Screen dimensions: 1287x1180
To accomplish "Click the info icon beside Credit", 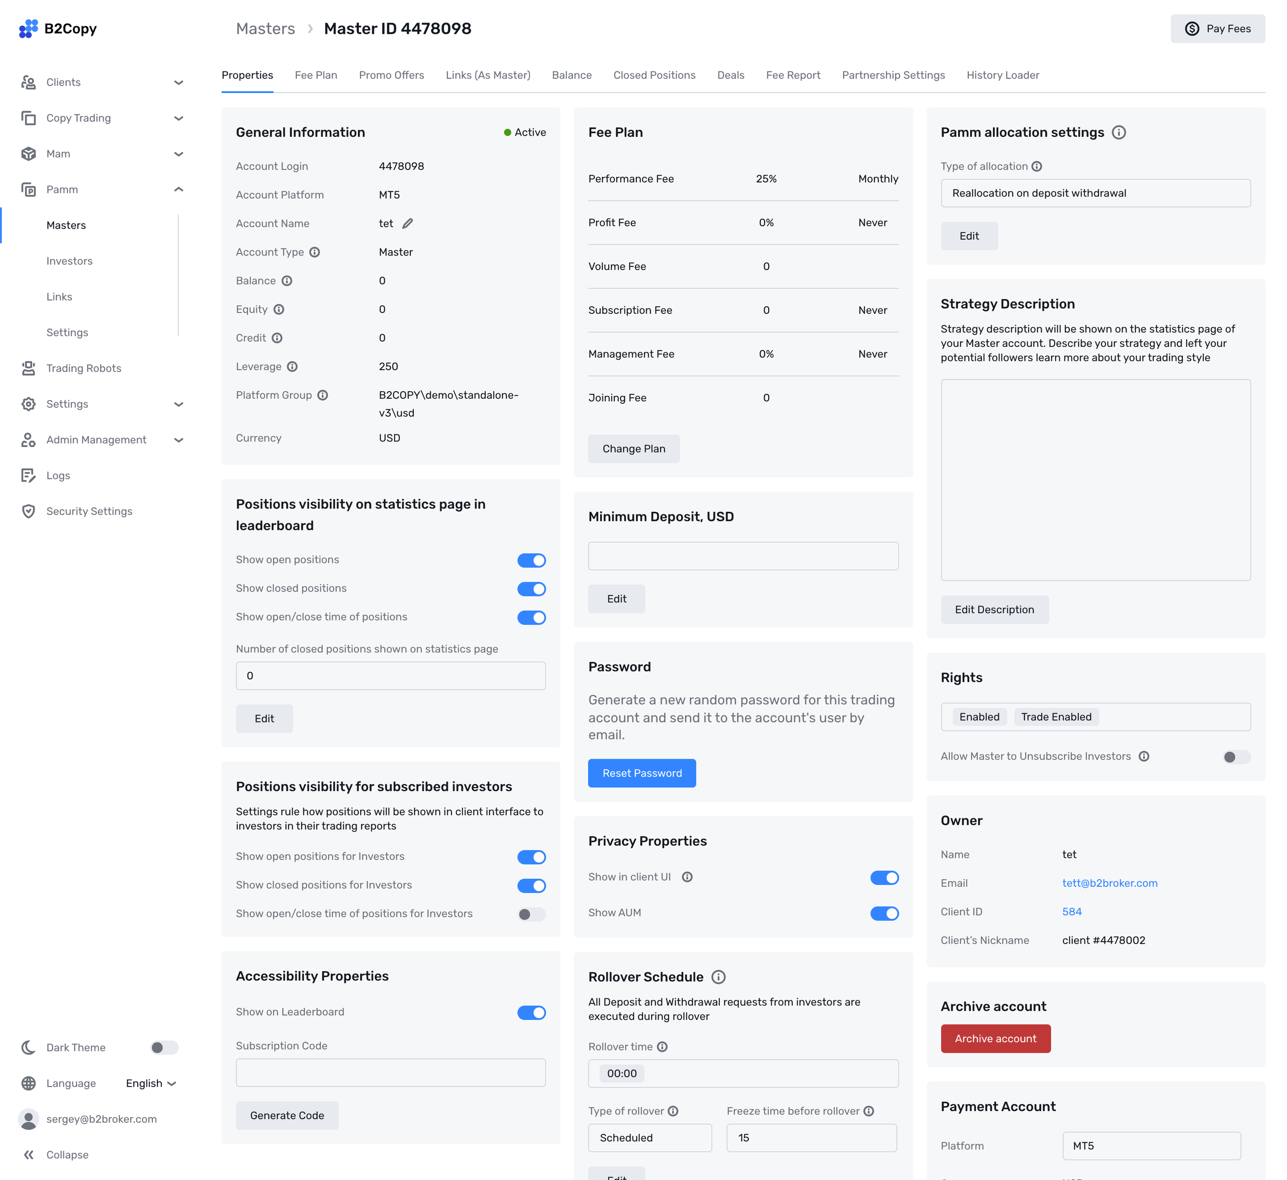I will [277, 338].
